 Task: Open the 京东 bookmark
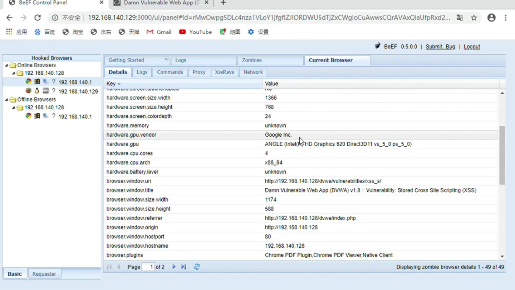click(101, 32)
